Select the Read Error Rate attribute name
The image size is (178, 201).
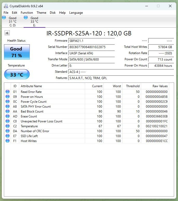[31, 92]
